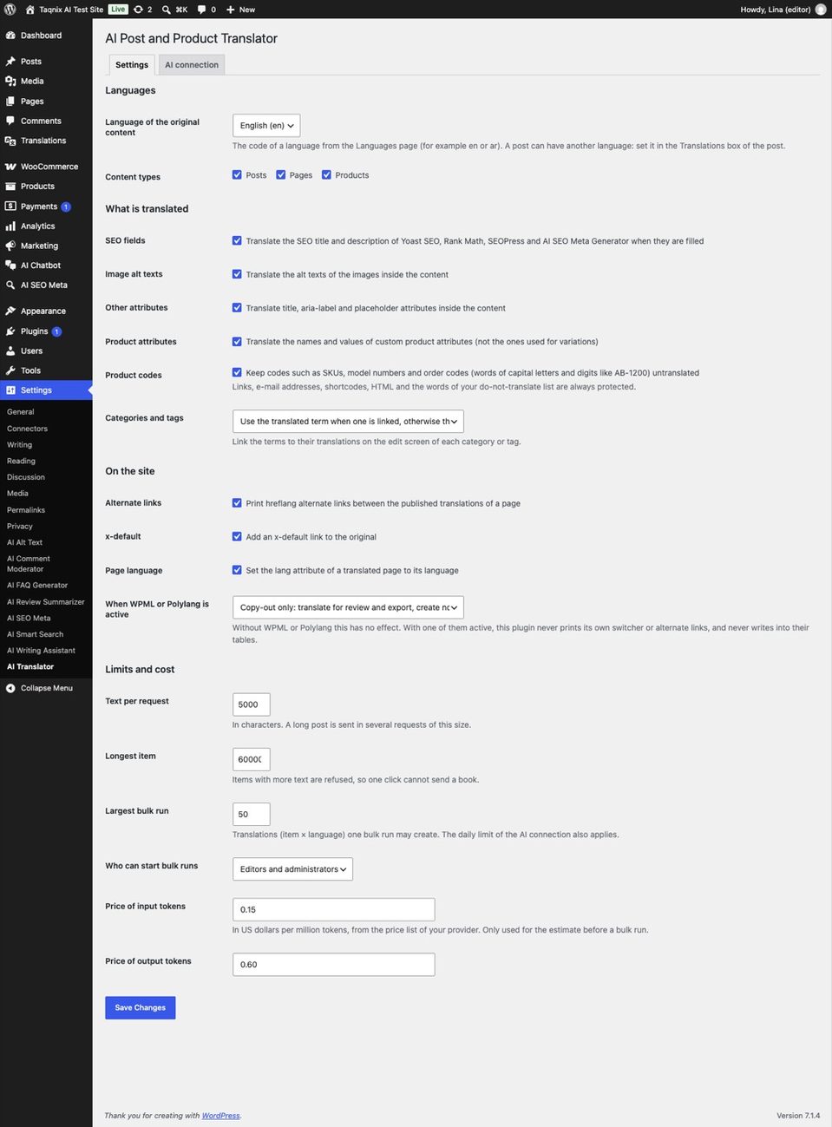Toggle the Product codes checkbox
The image size is (832, 1127).
coord(237,372)
